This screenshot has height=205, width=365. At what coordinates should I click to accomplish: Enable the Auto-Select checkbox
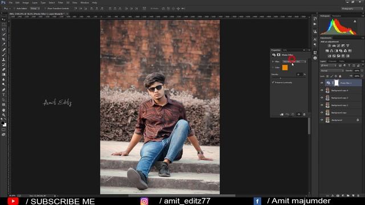[x=14, y=9]
